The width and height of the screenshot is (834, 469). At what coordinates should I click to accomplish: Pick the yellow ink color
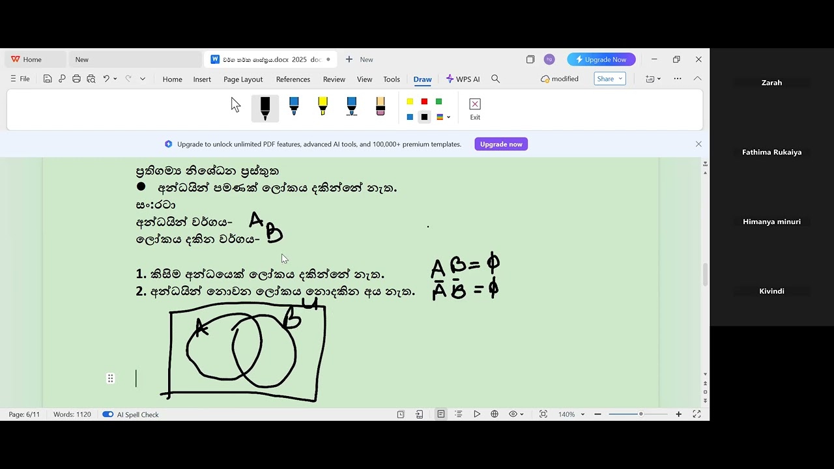point(410,102)
